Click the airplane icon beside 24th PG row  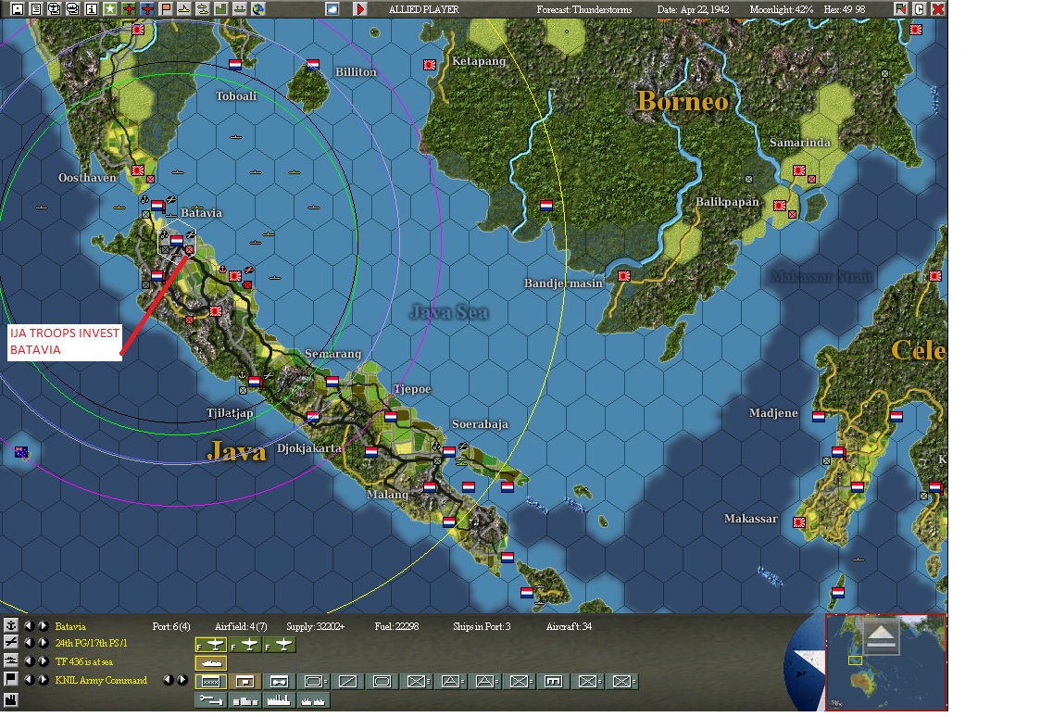[11, 642]
